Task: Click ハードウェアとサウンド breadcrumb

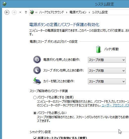Action: tap(52, 12)
